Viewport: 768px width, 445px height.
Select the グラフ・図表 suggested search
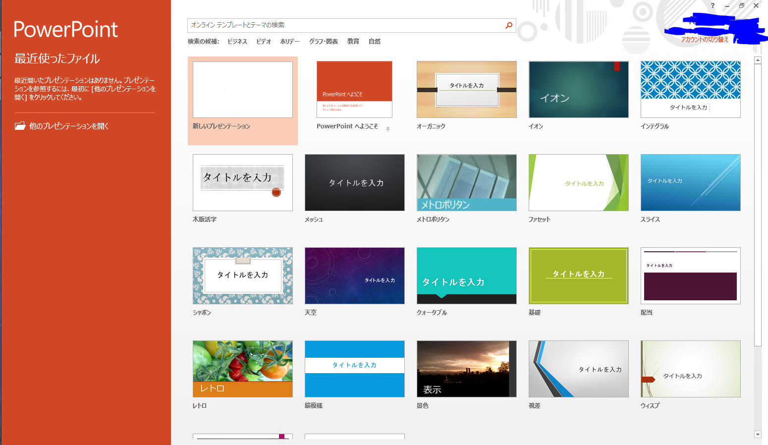324,42
